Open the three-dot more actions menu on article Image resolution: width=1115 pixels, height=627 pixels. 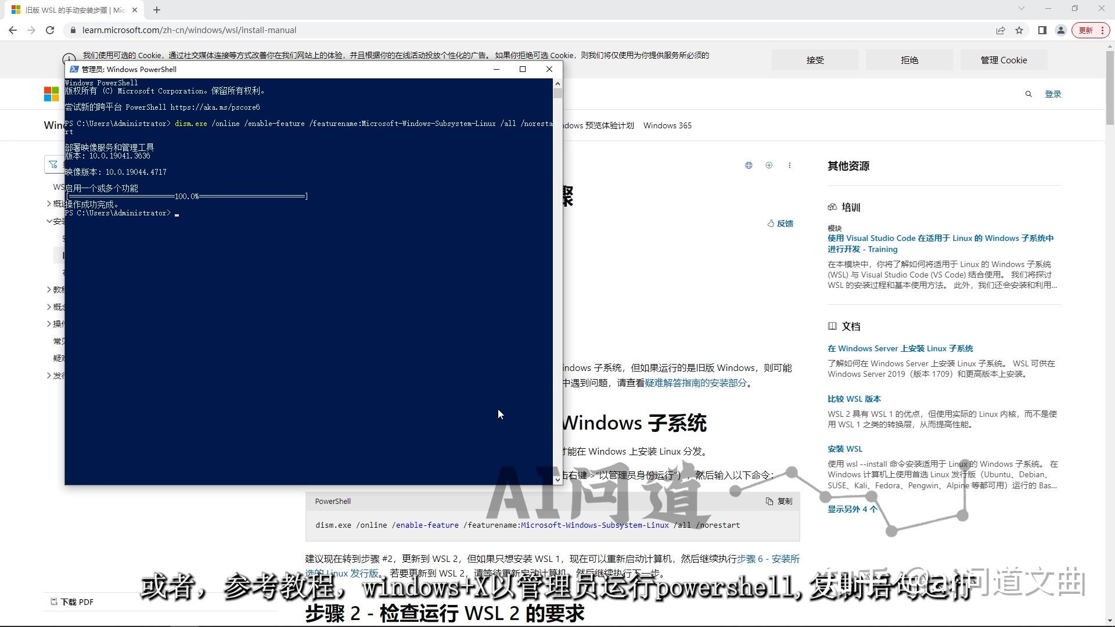point(790,165)
